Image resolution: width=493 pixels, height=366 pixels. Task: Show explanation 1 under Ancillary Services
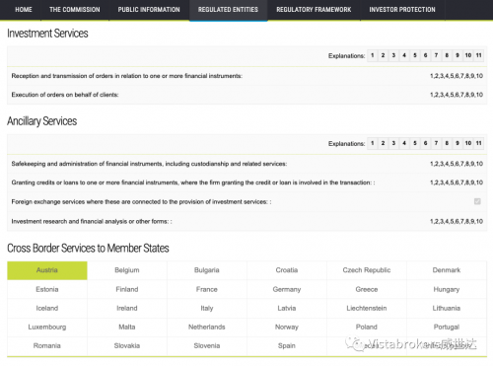pos(373,143)
